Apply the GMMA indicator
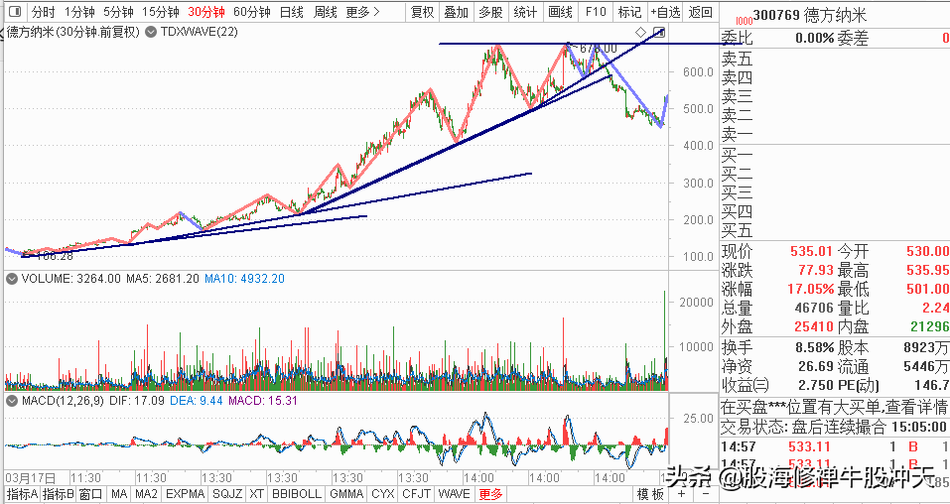Image resolution: width=950 pixels, height=504 pixels. coord(346,494)
